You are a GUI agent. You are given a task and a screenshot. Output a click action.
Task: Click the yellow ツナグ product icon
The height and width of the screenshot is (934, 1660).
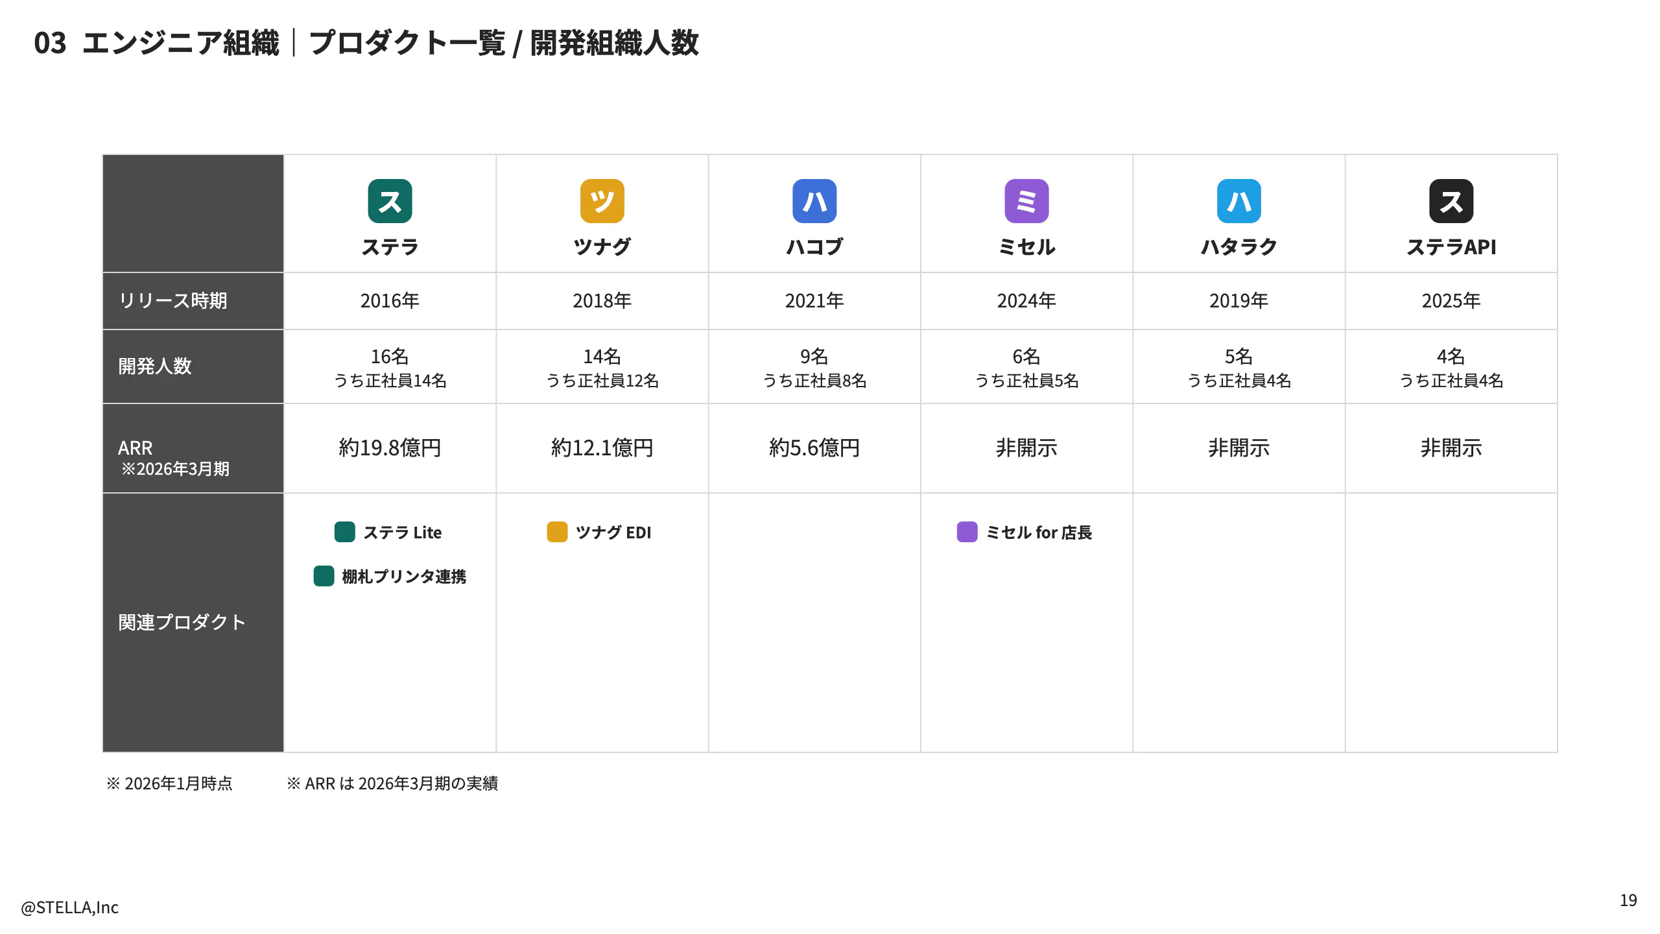(x=602, y=201)
